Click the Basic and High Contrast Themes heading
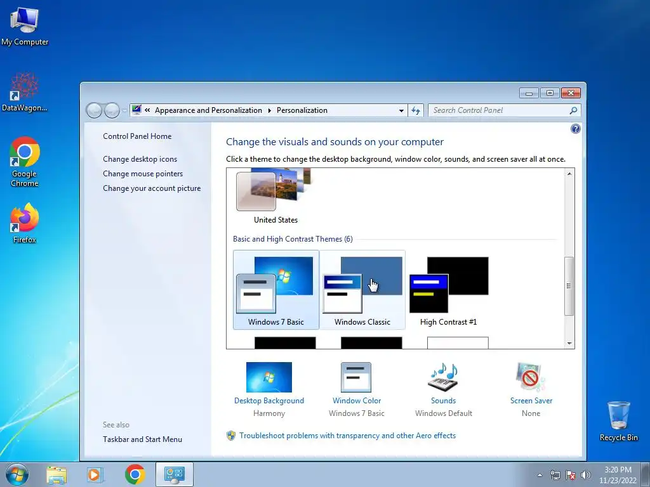The width and height of the screenshot is (650, 487). 293,239
